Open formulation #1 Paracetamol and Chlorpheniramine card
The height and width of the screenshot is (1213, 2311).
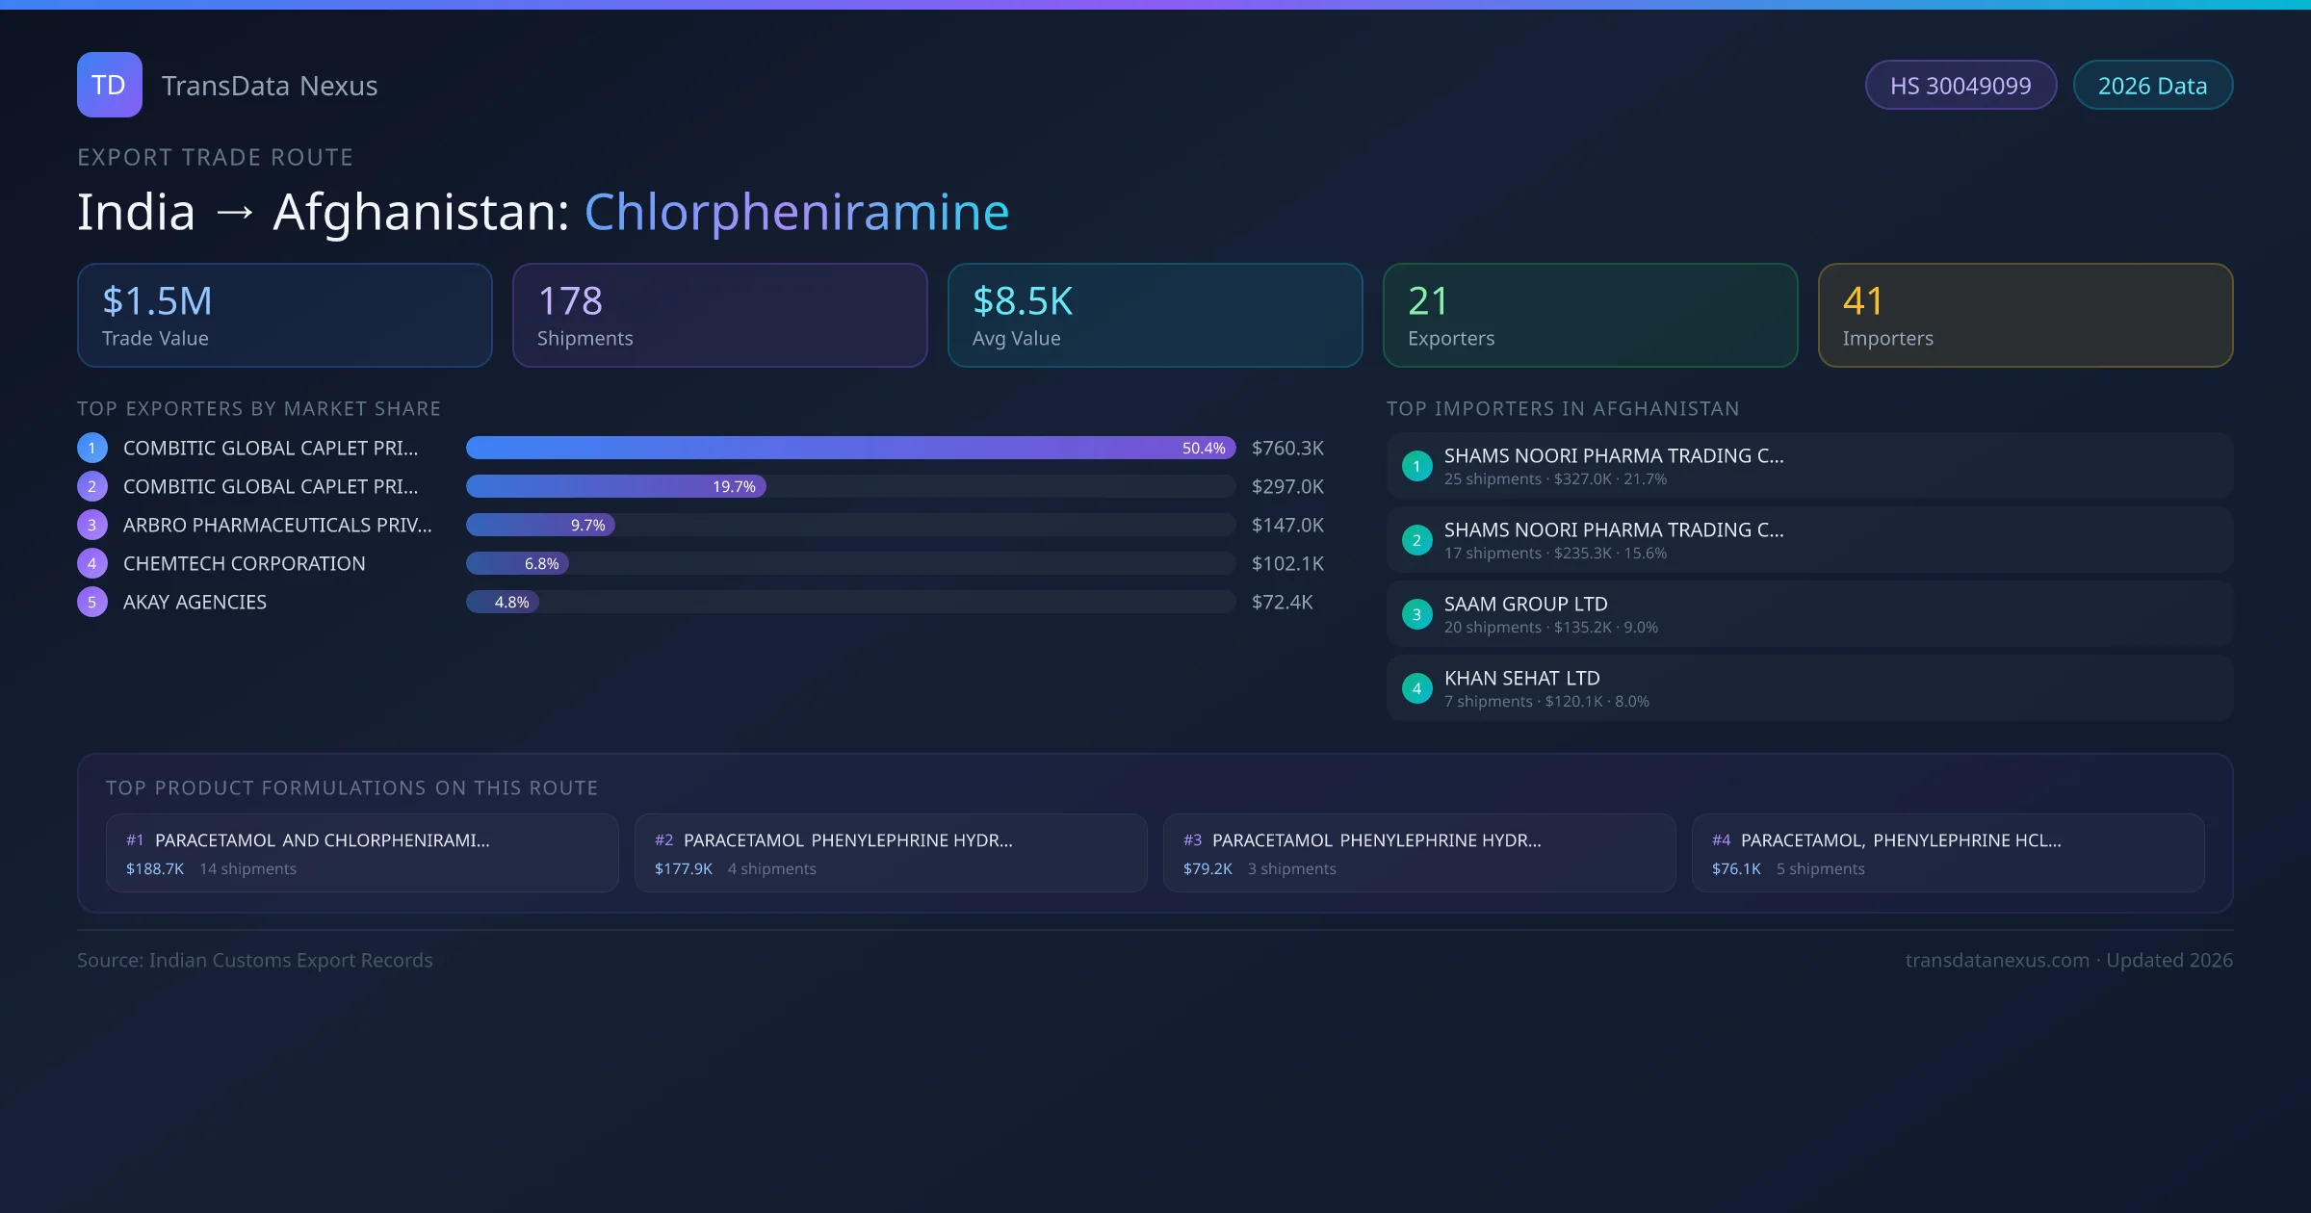(x=362, y=853)
